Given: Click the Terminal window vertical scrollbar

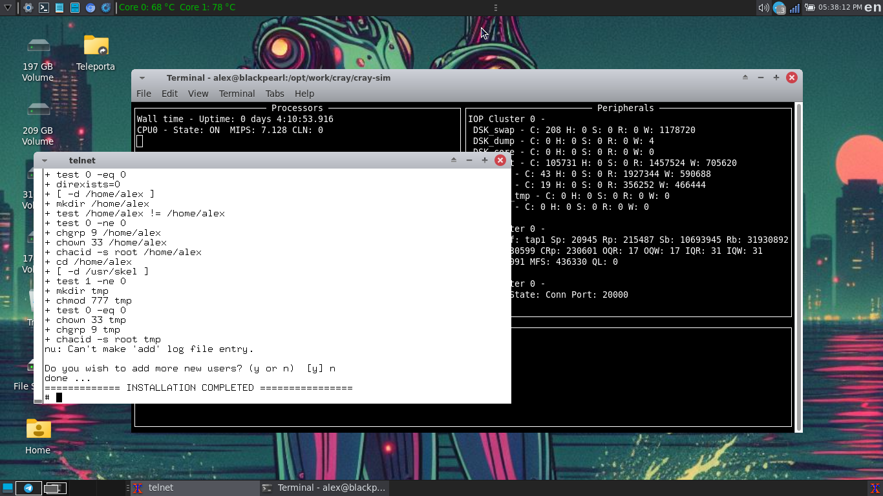Looking at the screenshot, I should (798, 258).
